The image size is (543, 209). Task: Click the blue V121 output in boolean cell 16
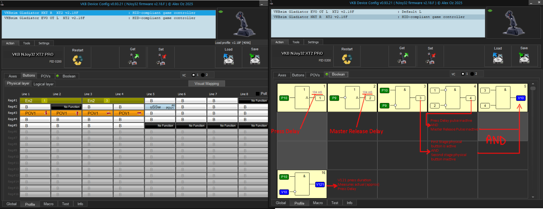[x=320, y=185]
